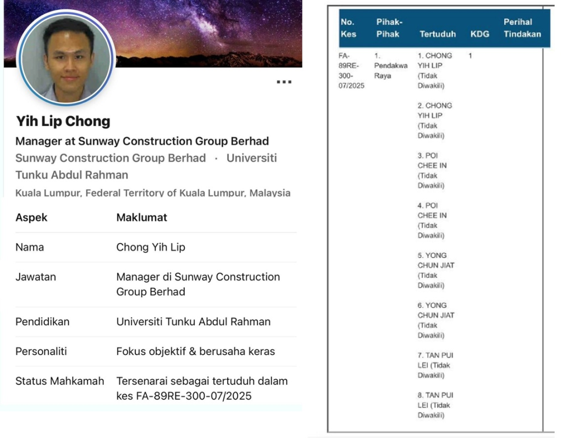Click the Tertuduh column header
Viewport: 563px width, 438px height.
coord(438,34)
